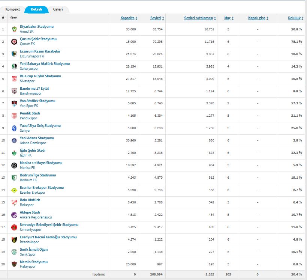Open the Diyarbakır Stadyumu link
The width and height of the screenshot is (307, 280).
(37, 27)
